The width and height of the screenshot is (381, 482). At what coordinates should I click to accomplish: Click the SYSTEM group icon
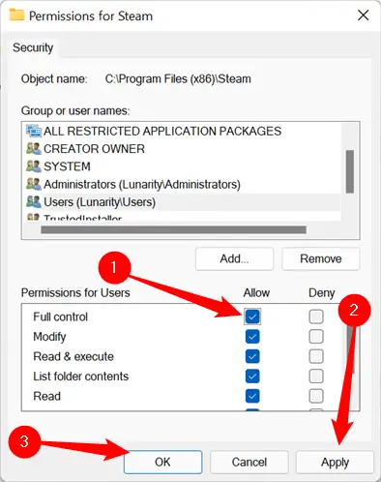[34, 166]
